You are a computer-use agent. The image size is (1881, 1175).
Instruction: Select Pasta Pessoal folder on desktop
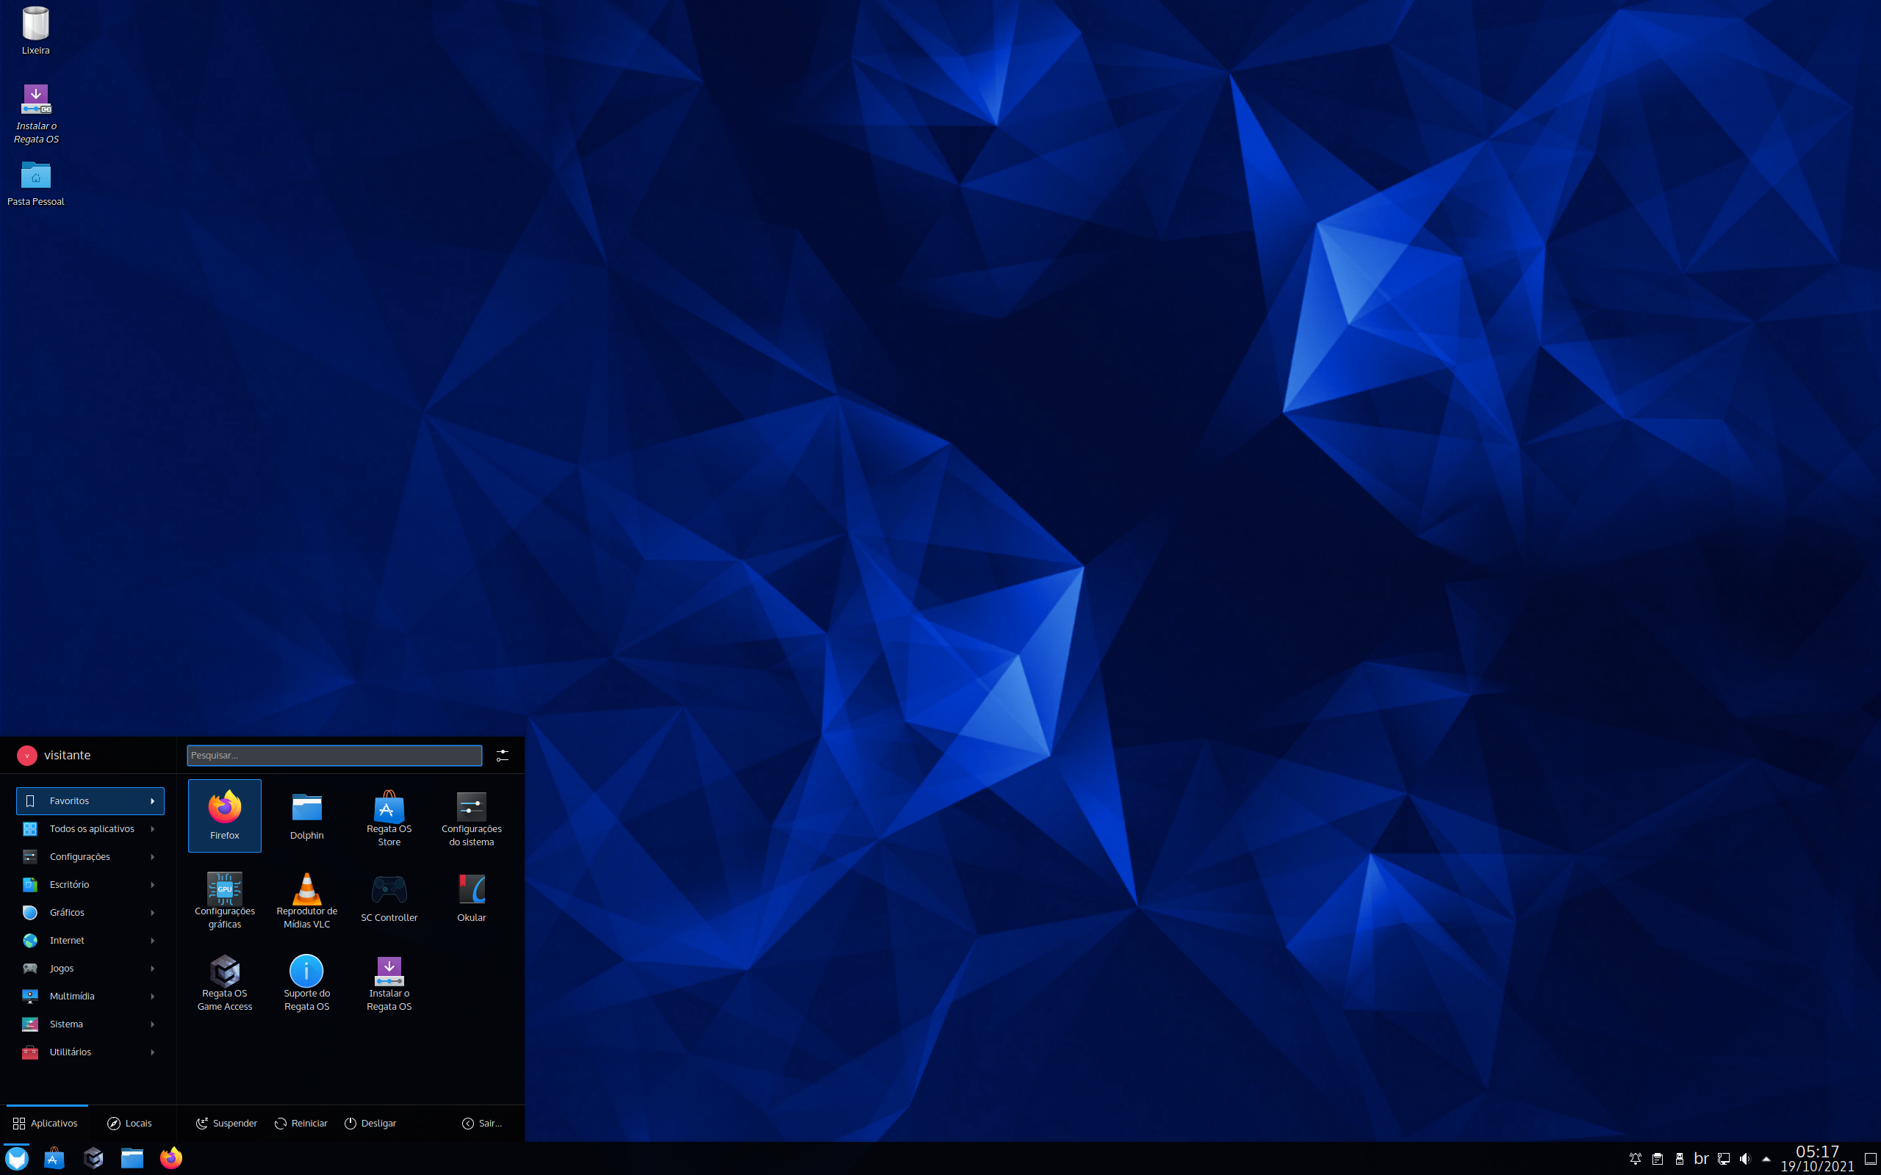(36, 184)
